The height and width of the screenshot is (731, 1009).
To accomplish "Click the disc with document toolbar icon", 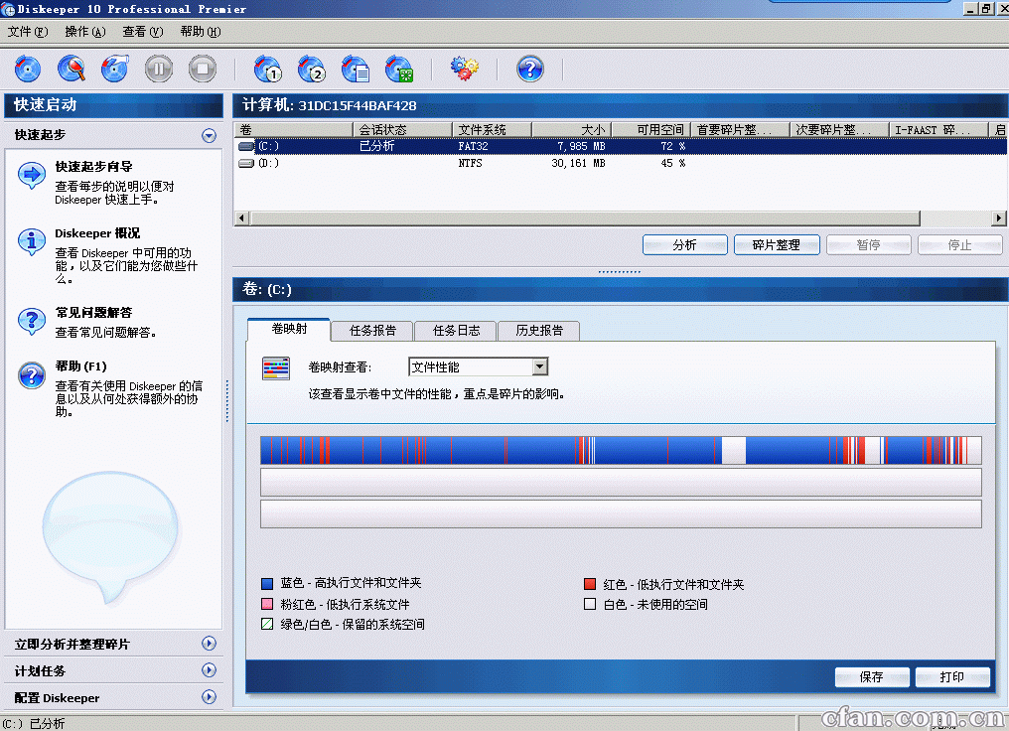I will click(x=356, y=69).
